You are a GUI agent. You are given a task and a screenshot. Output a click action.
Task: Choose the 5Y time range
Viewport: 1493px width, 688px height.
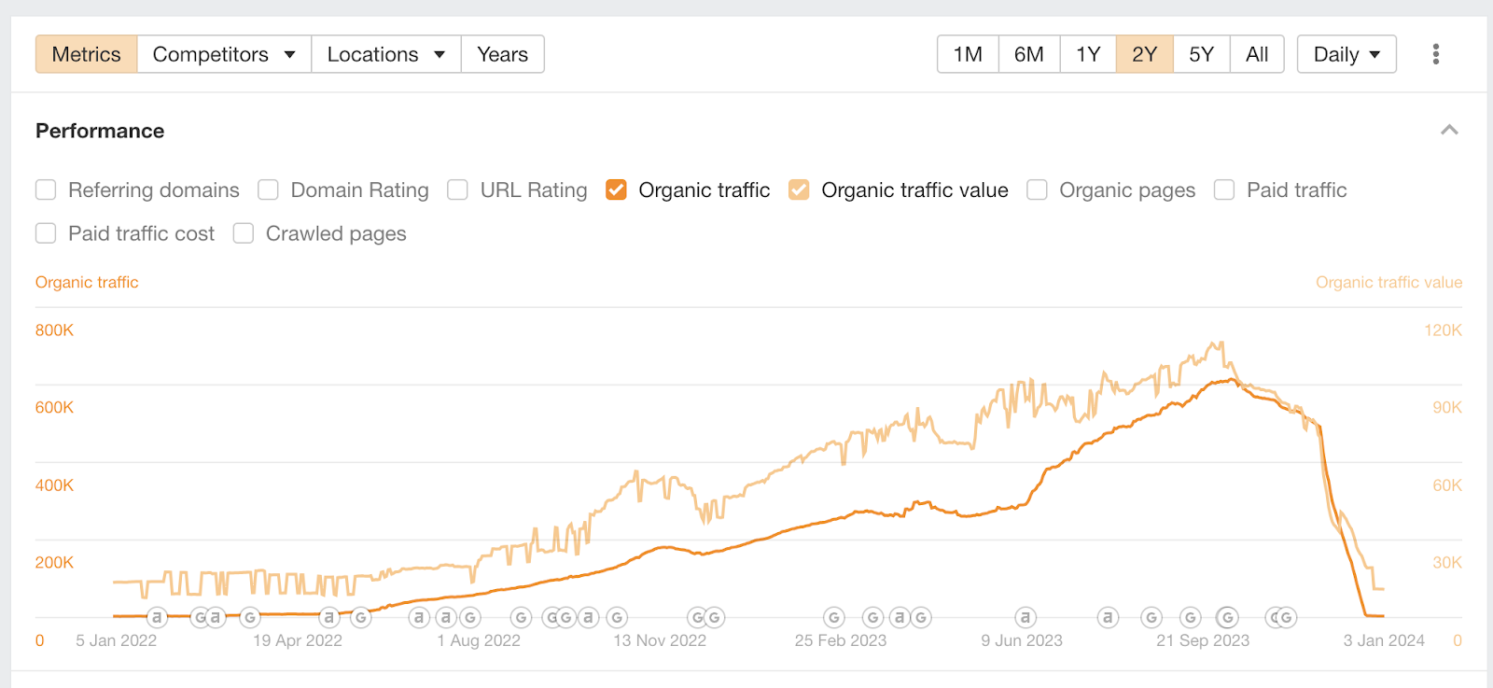click(x=1202, y=54)
